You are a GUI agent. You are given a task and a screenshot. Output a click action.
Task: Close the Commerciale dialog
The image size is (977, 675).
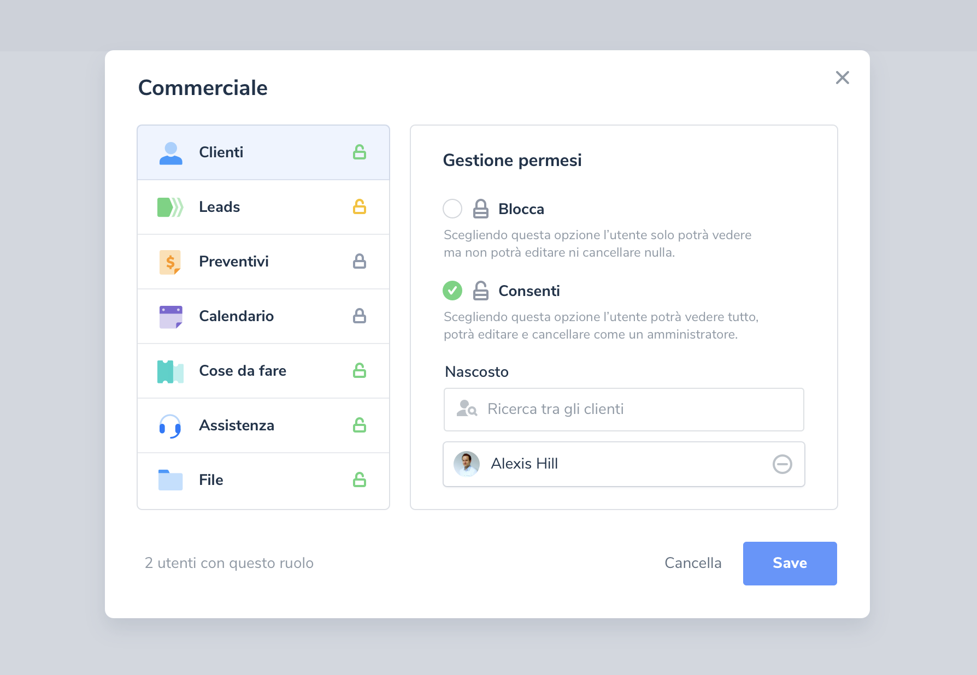[842, 78]
